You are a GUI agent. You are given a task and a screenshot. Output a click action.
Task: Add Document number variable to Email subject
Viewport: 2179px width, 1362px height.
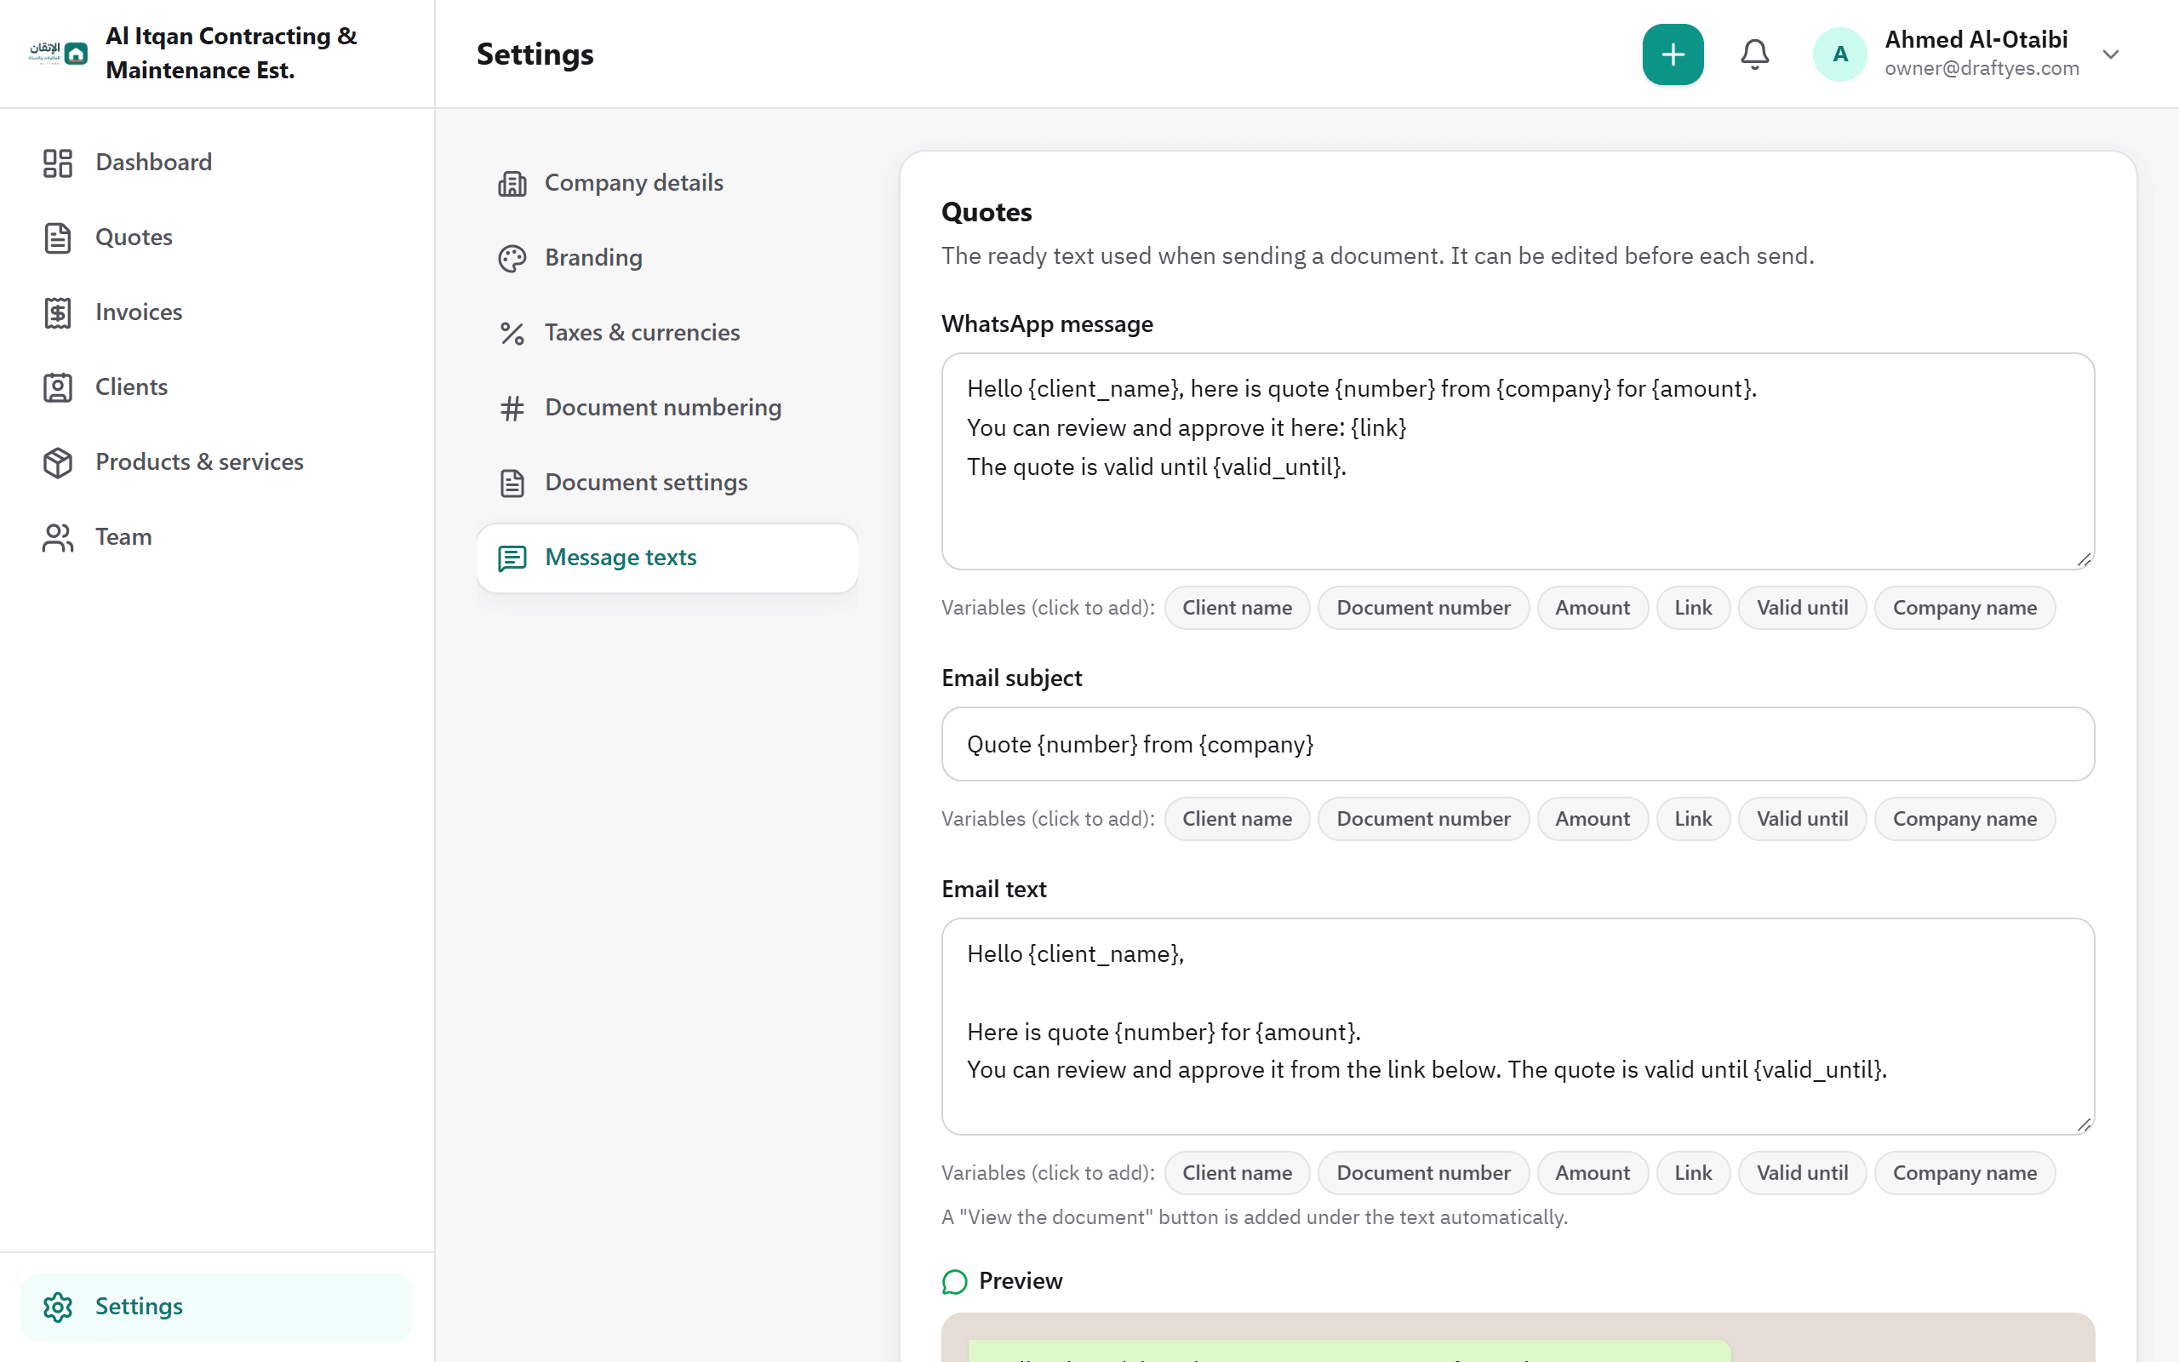coord(1422,819)
